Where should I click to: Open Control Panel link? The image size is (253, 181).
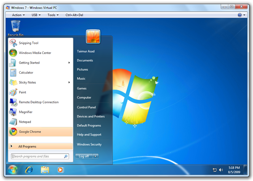(x=86, y=107)
